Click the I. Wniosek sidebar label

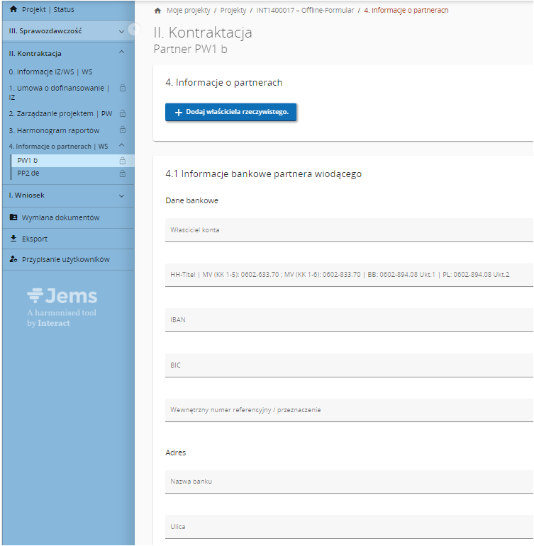click(x=26, y=195)
